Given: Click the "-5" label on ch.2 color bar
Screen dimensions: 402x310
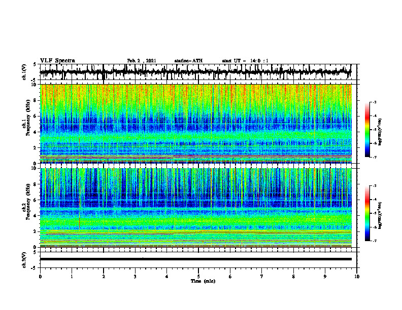Looking at the screenshot, I should tap(374, 213).
